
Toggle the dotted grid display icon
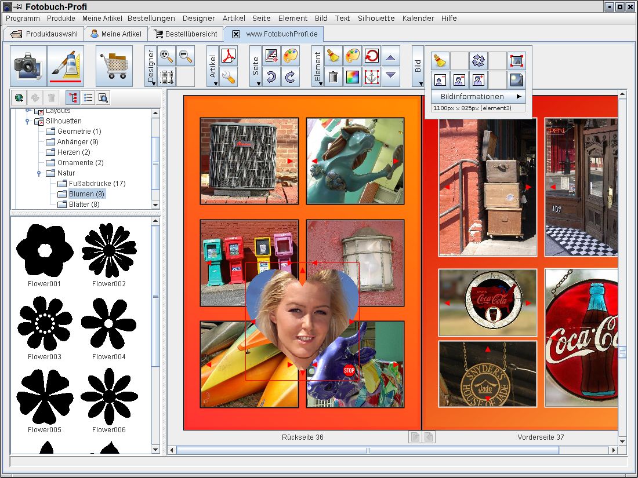[166, 76]
